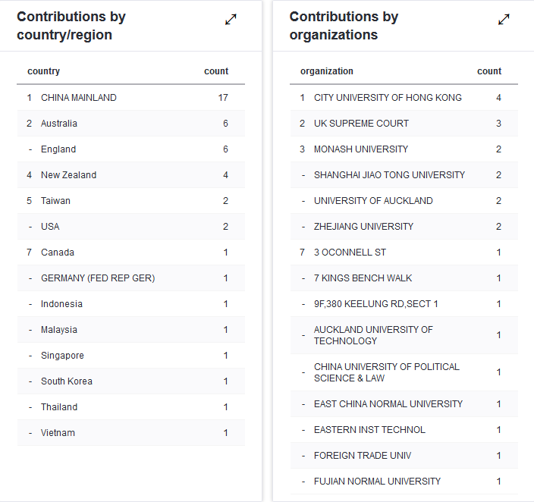534x502 pixels.
Task: Sort countries by the count column header
Action: pos(216,71)
